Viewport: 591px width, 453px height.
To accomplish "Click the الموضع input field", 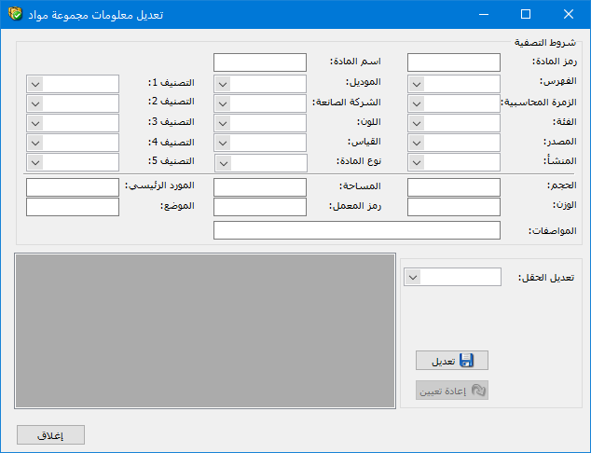I will click(x=73, y=207).
